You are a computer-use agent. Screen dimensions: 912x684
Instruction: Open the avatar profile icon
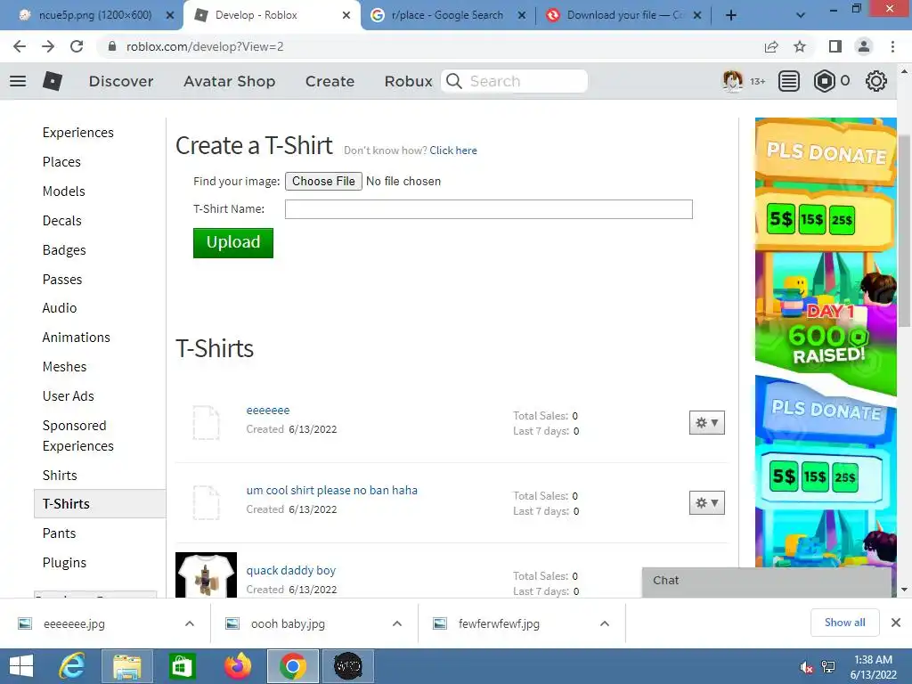(x=732, y=81)
